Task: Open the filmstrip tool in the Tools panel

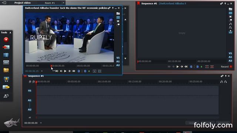Action: click(x=6, y=62)
